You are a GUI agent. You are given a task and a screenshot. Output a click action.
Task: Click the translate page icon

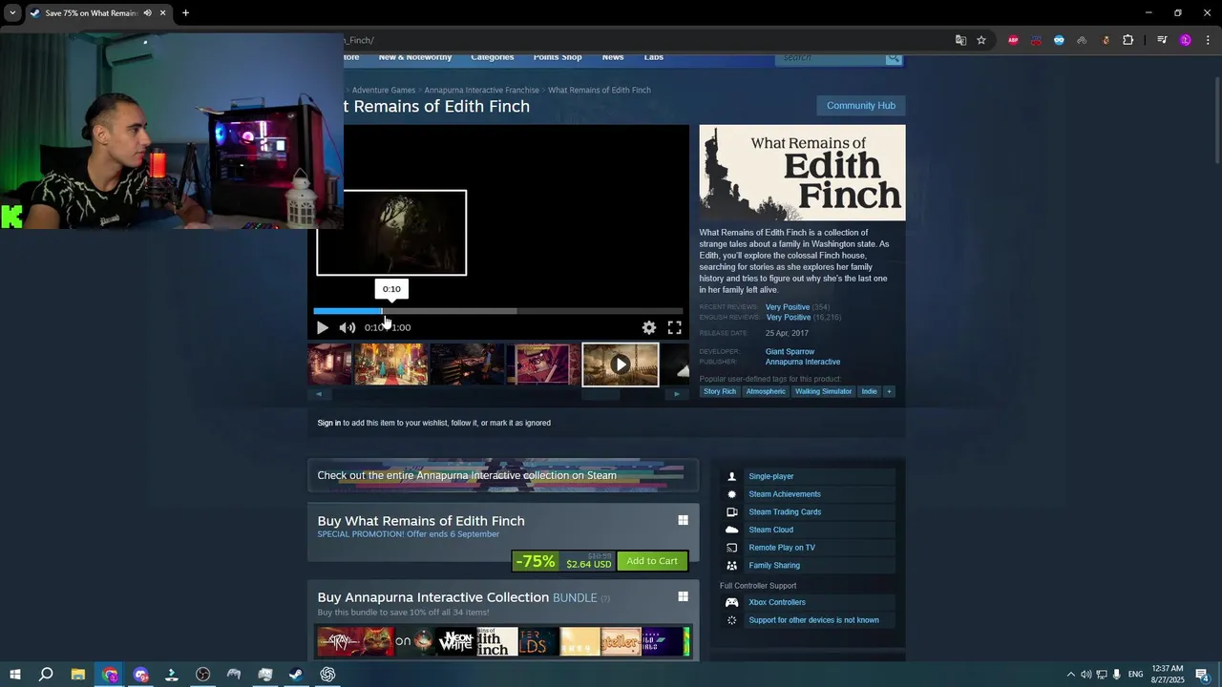(960, 40)
